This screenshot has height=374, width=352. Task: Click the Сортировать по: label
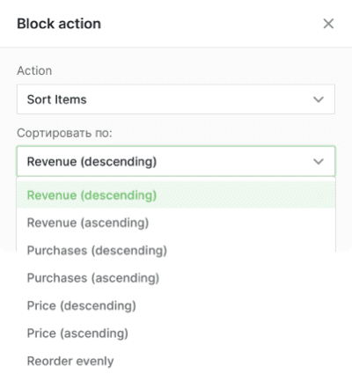[64, 133]
